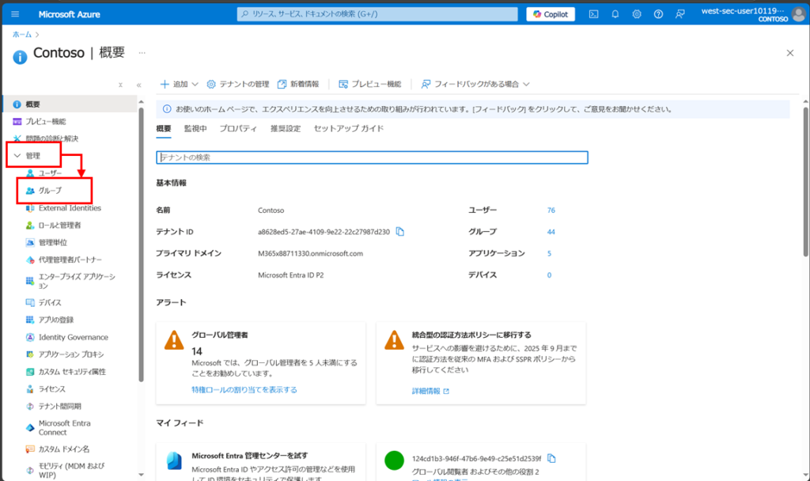Click プレビュー機能 in the toolbar
This screenshot has height=481, width=810.
tap(370, 84)
